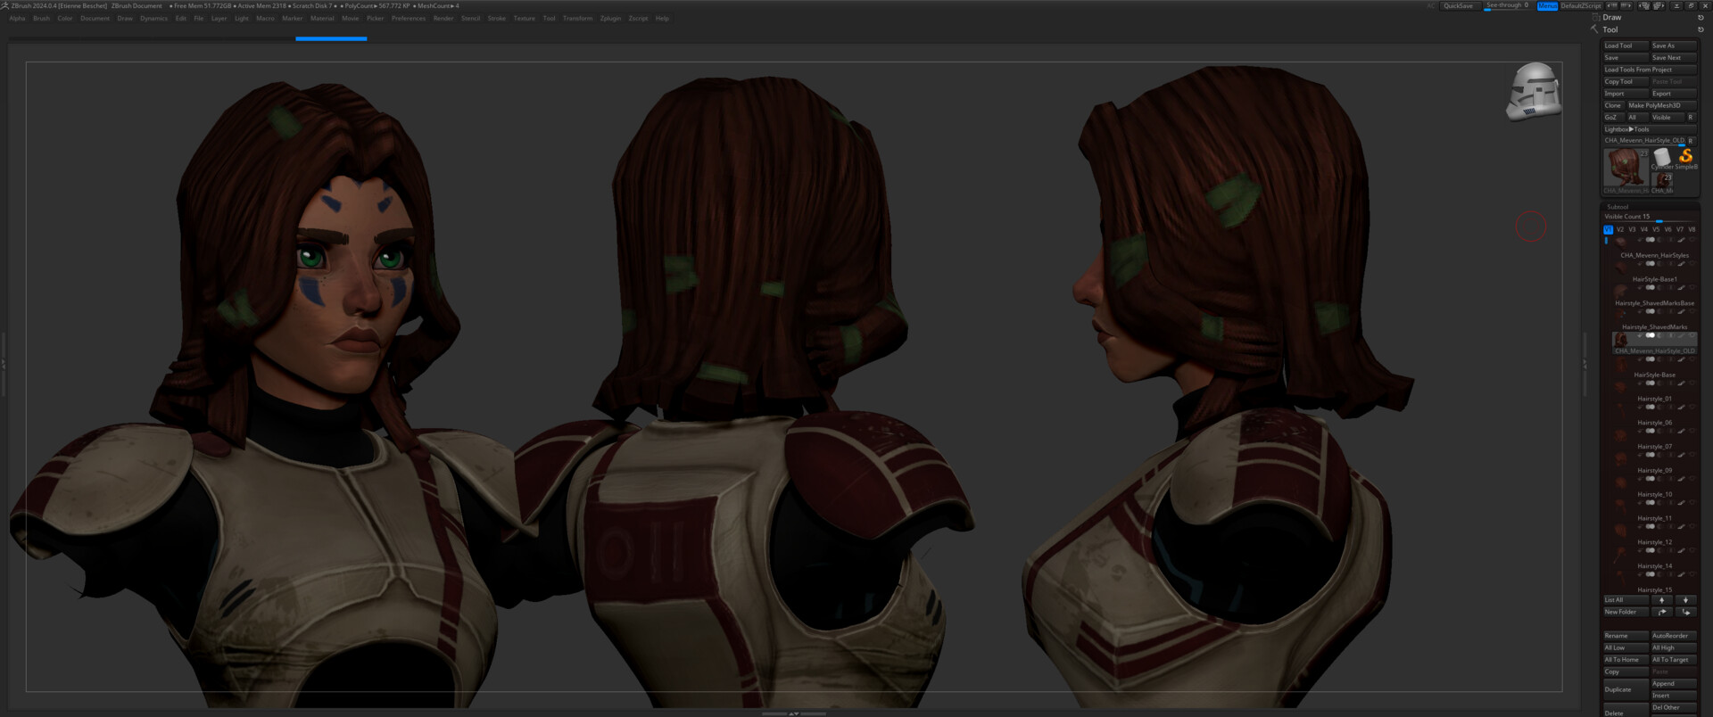
Task: Move selected subtool up with up arrow
Action: coord(1661,600)
